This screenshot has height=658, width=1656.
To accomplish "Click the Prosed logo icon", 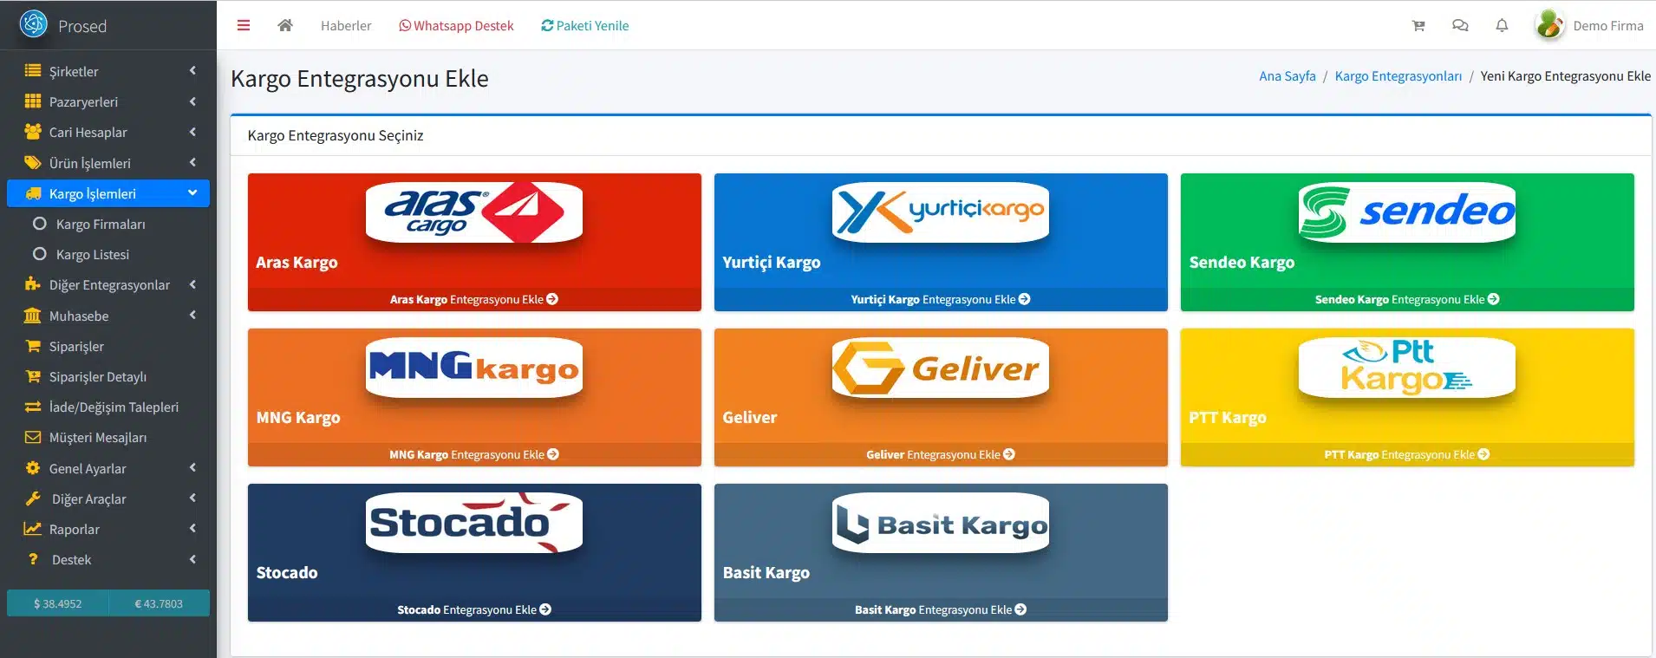I will [33, 23].
